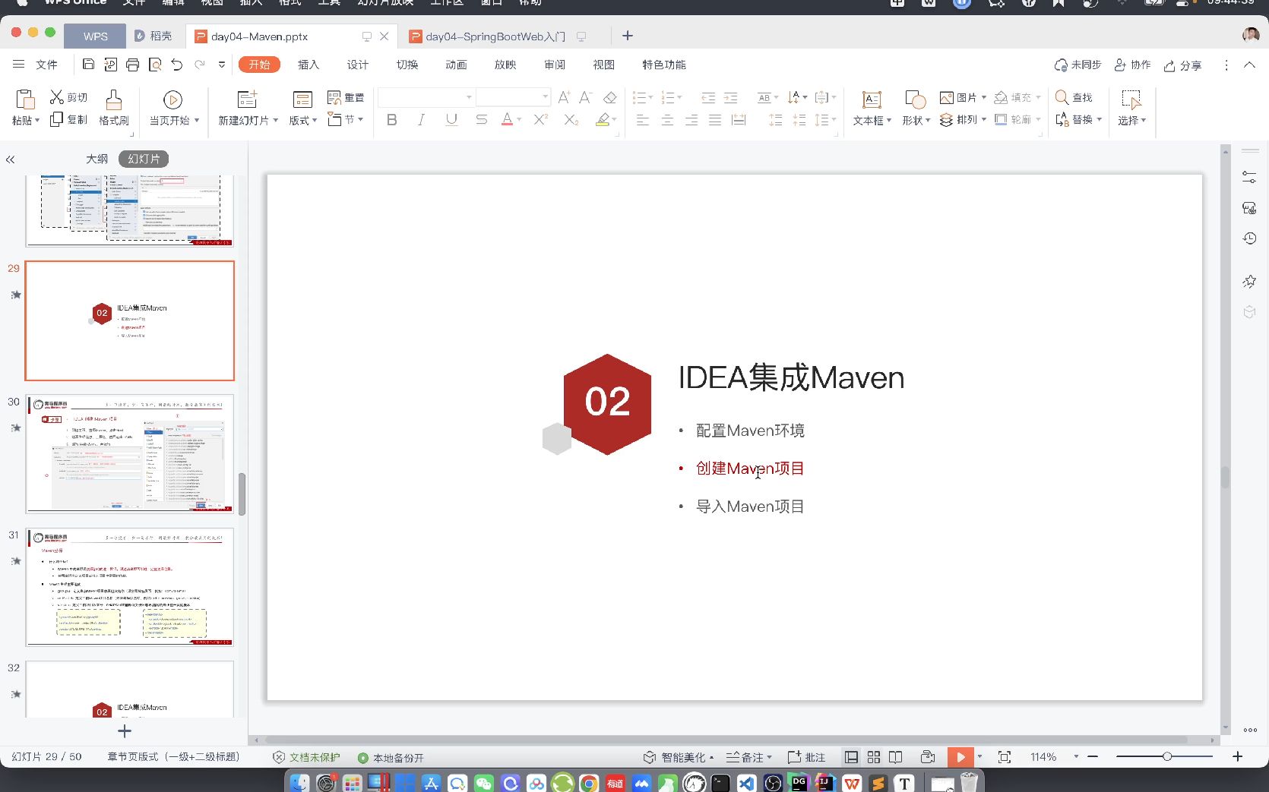
Task: Toggle superscript formatting
Action: click(x=540, y=120)
